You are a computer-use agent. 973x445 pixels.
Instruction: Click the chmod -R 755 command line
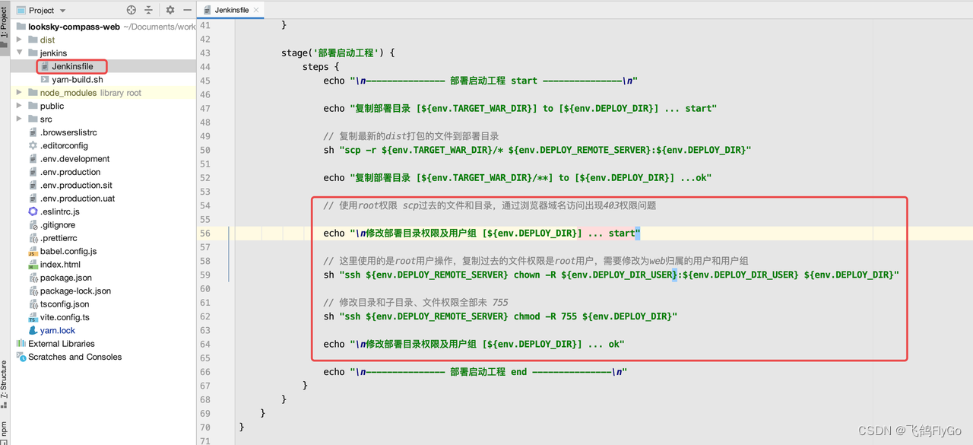(x=500, y=316)
